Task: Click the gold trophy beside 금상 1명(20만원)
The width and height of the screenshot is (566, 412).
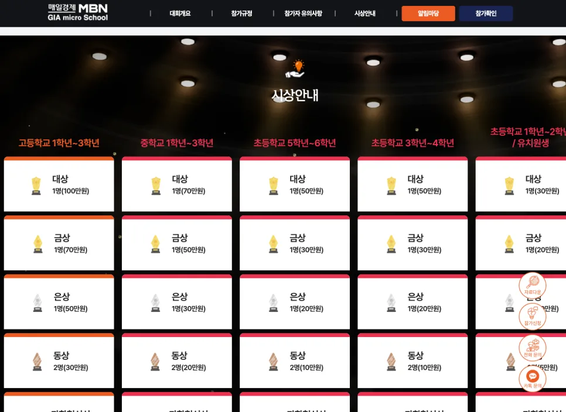Action: coord(509,244)
